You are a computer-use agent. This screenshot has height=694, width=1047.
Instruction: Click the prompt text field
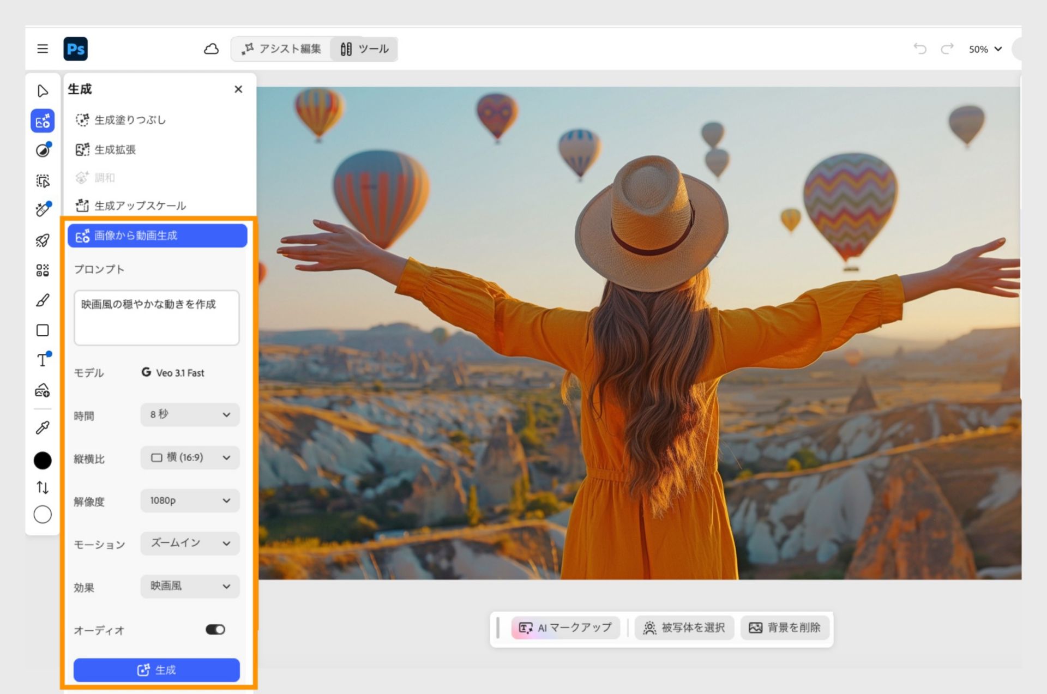tap(157, 318)
